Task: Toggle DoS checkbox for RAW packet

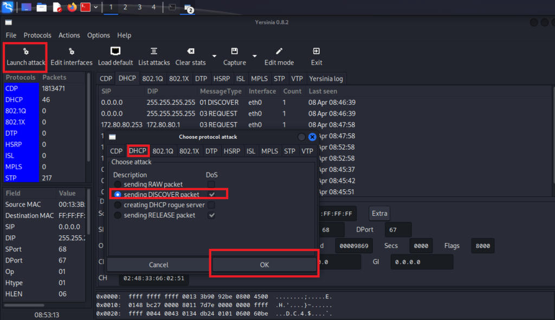Action: [211, 184]
